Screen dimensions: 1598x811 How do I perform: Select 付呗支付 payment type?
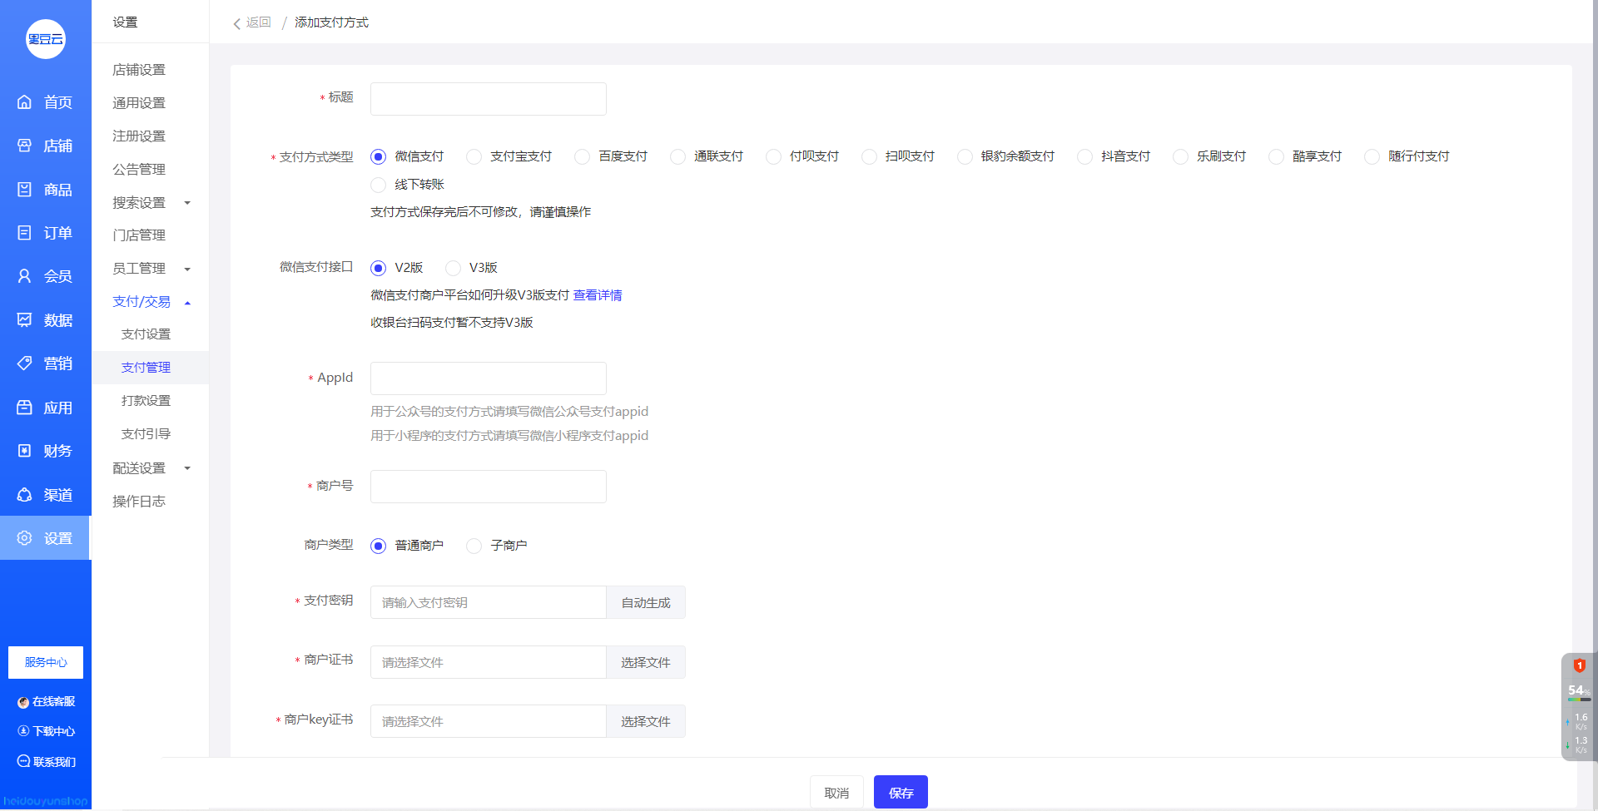[773, 156]
